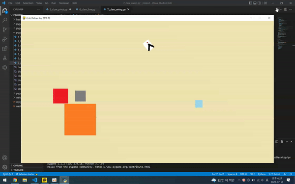Toggle the bottom panel layout icon

click(x=255, y=3)
